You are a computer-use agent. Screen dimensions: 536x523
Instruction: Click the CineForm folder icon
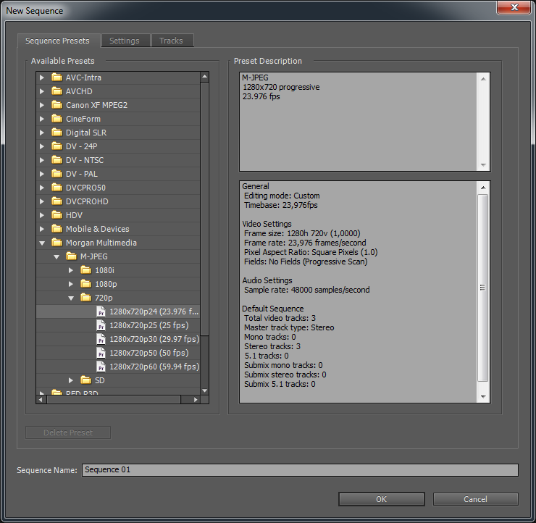[56, 119]
